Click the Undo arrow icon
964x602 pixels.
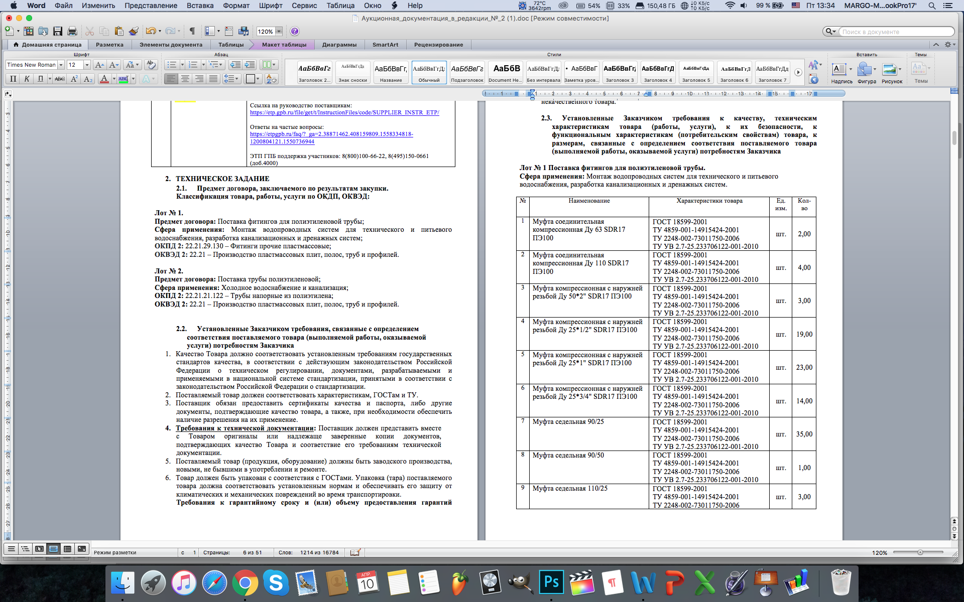pyautogui.click(x=150, y=31)
